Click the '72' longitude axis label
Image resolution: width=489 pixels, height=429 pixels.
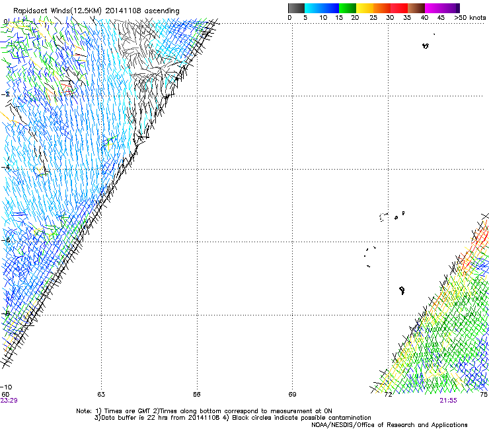coord(388,395)
